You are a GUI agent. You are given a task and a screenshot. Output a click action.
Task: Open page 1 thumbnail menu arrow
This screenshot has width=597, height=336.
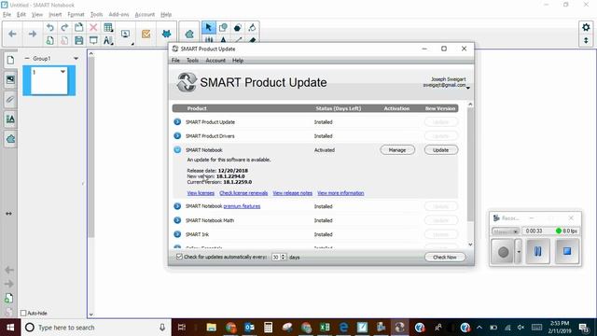pyautogui.click(x=62, y=72)
